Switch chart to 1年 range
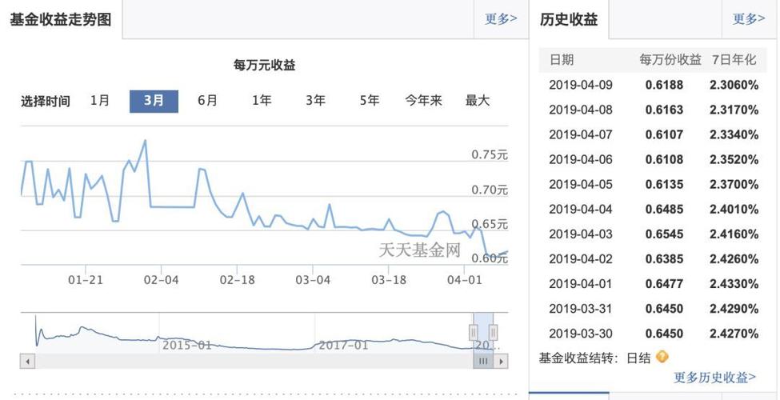This screenshot has height=400, width=780. (x=262, y=100)
